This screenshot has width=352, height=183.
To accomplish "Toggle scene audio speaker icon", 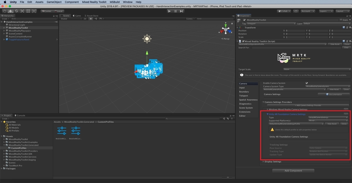I will pos(96,19).
